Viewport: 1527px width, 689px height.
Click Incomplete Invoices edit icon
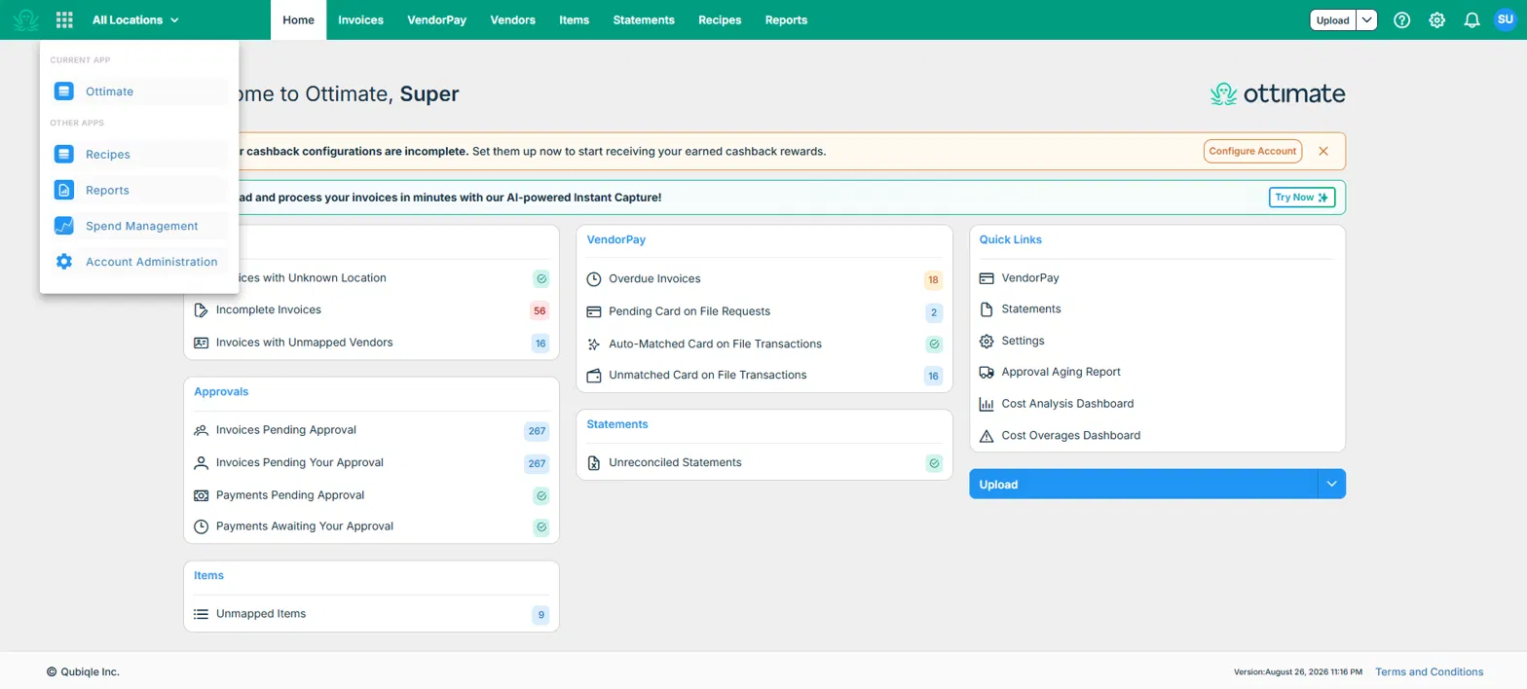coord(202,310)
